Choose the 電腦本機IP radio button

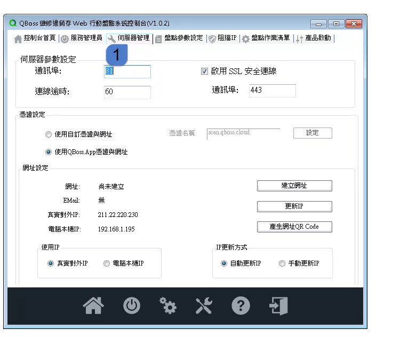point(107,263)
